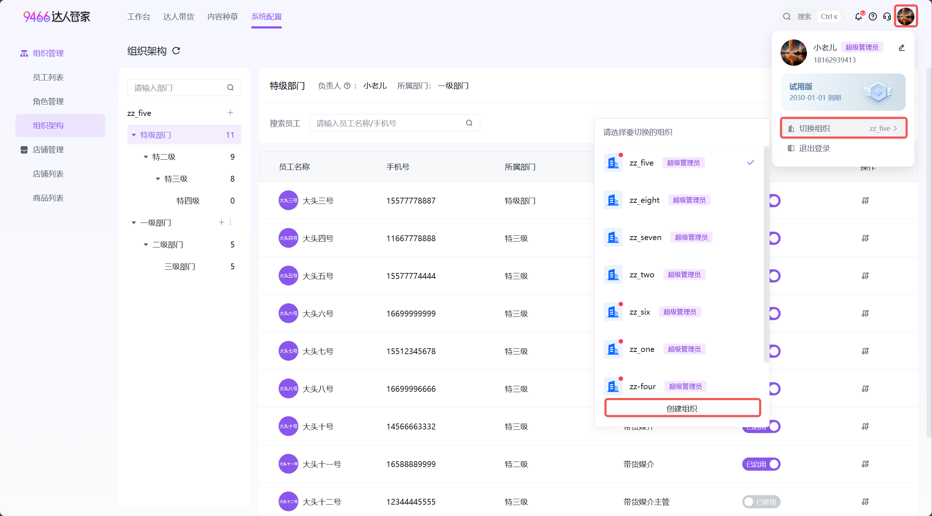Click the action icon for 大头十号

(x=865, y=426)
